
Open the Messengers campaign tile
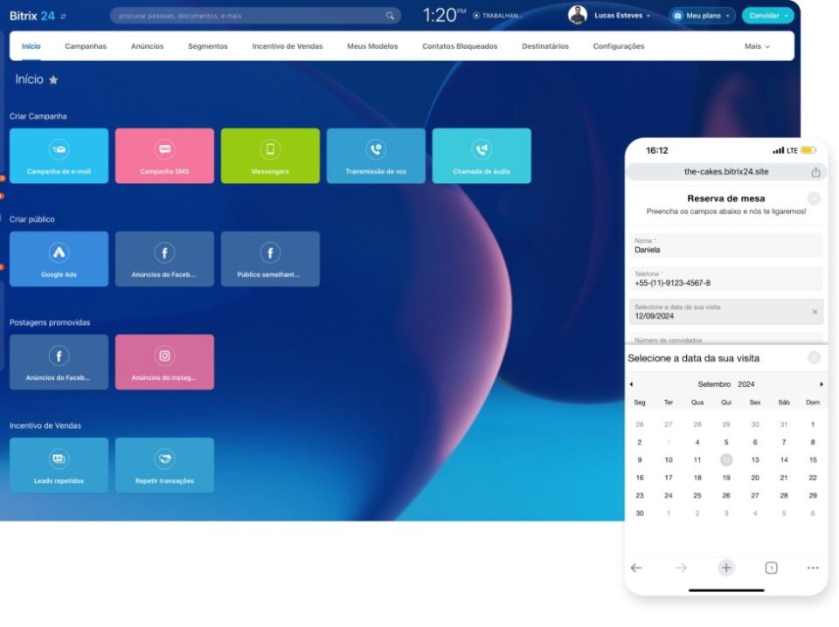click(270, 155)
